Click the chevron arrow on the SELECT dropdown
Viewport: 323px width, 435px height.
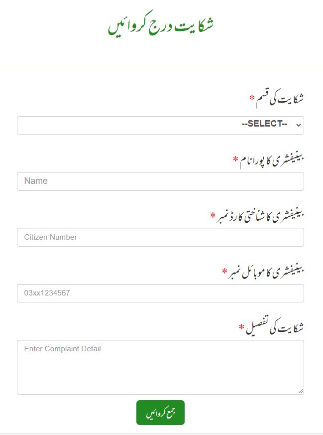298,125
